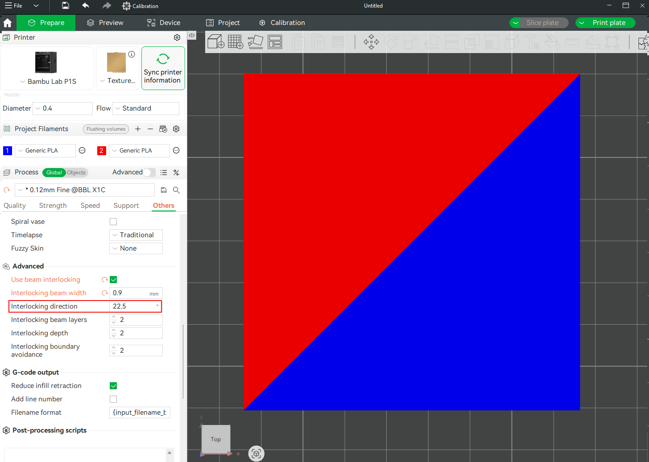Open the Flushing volumes button
This screenshot has width=649, height=462.
[106, 129]
